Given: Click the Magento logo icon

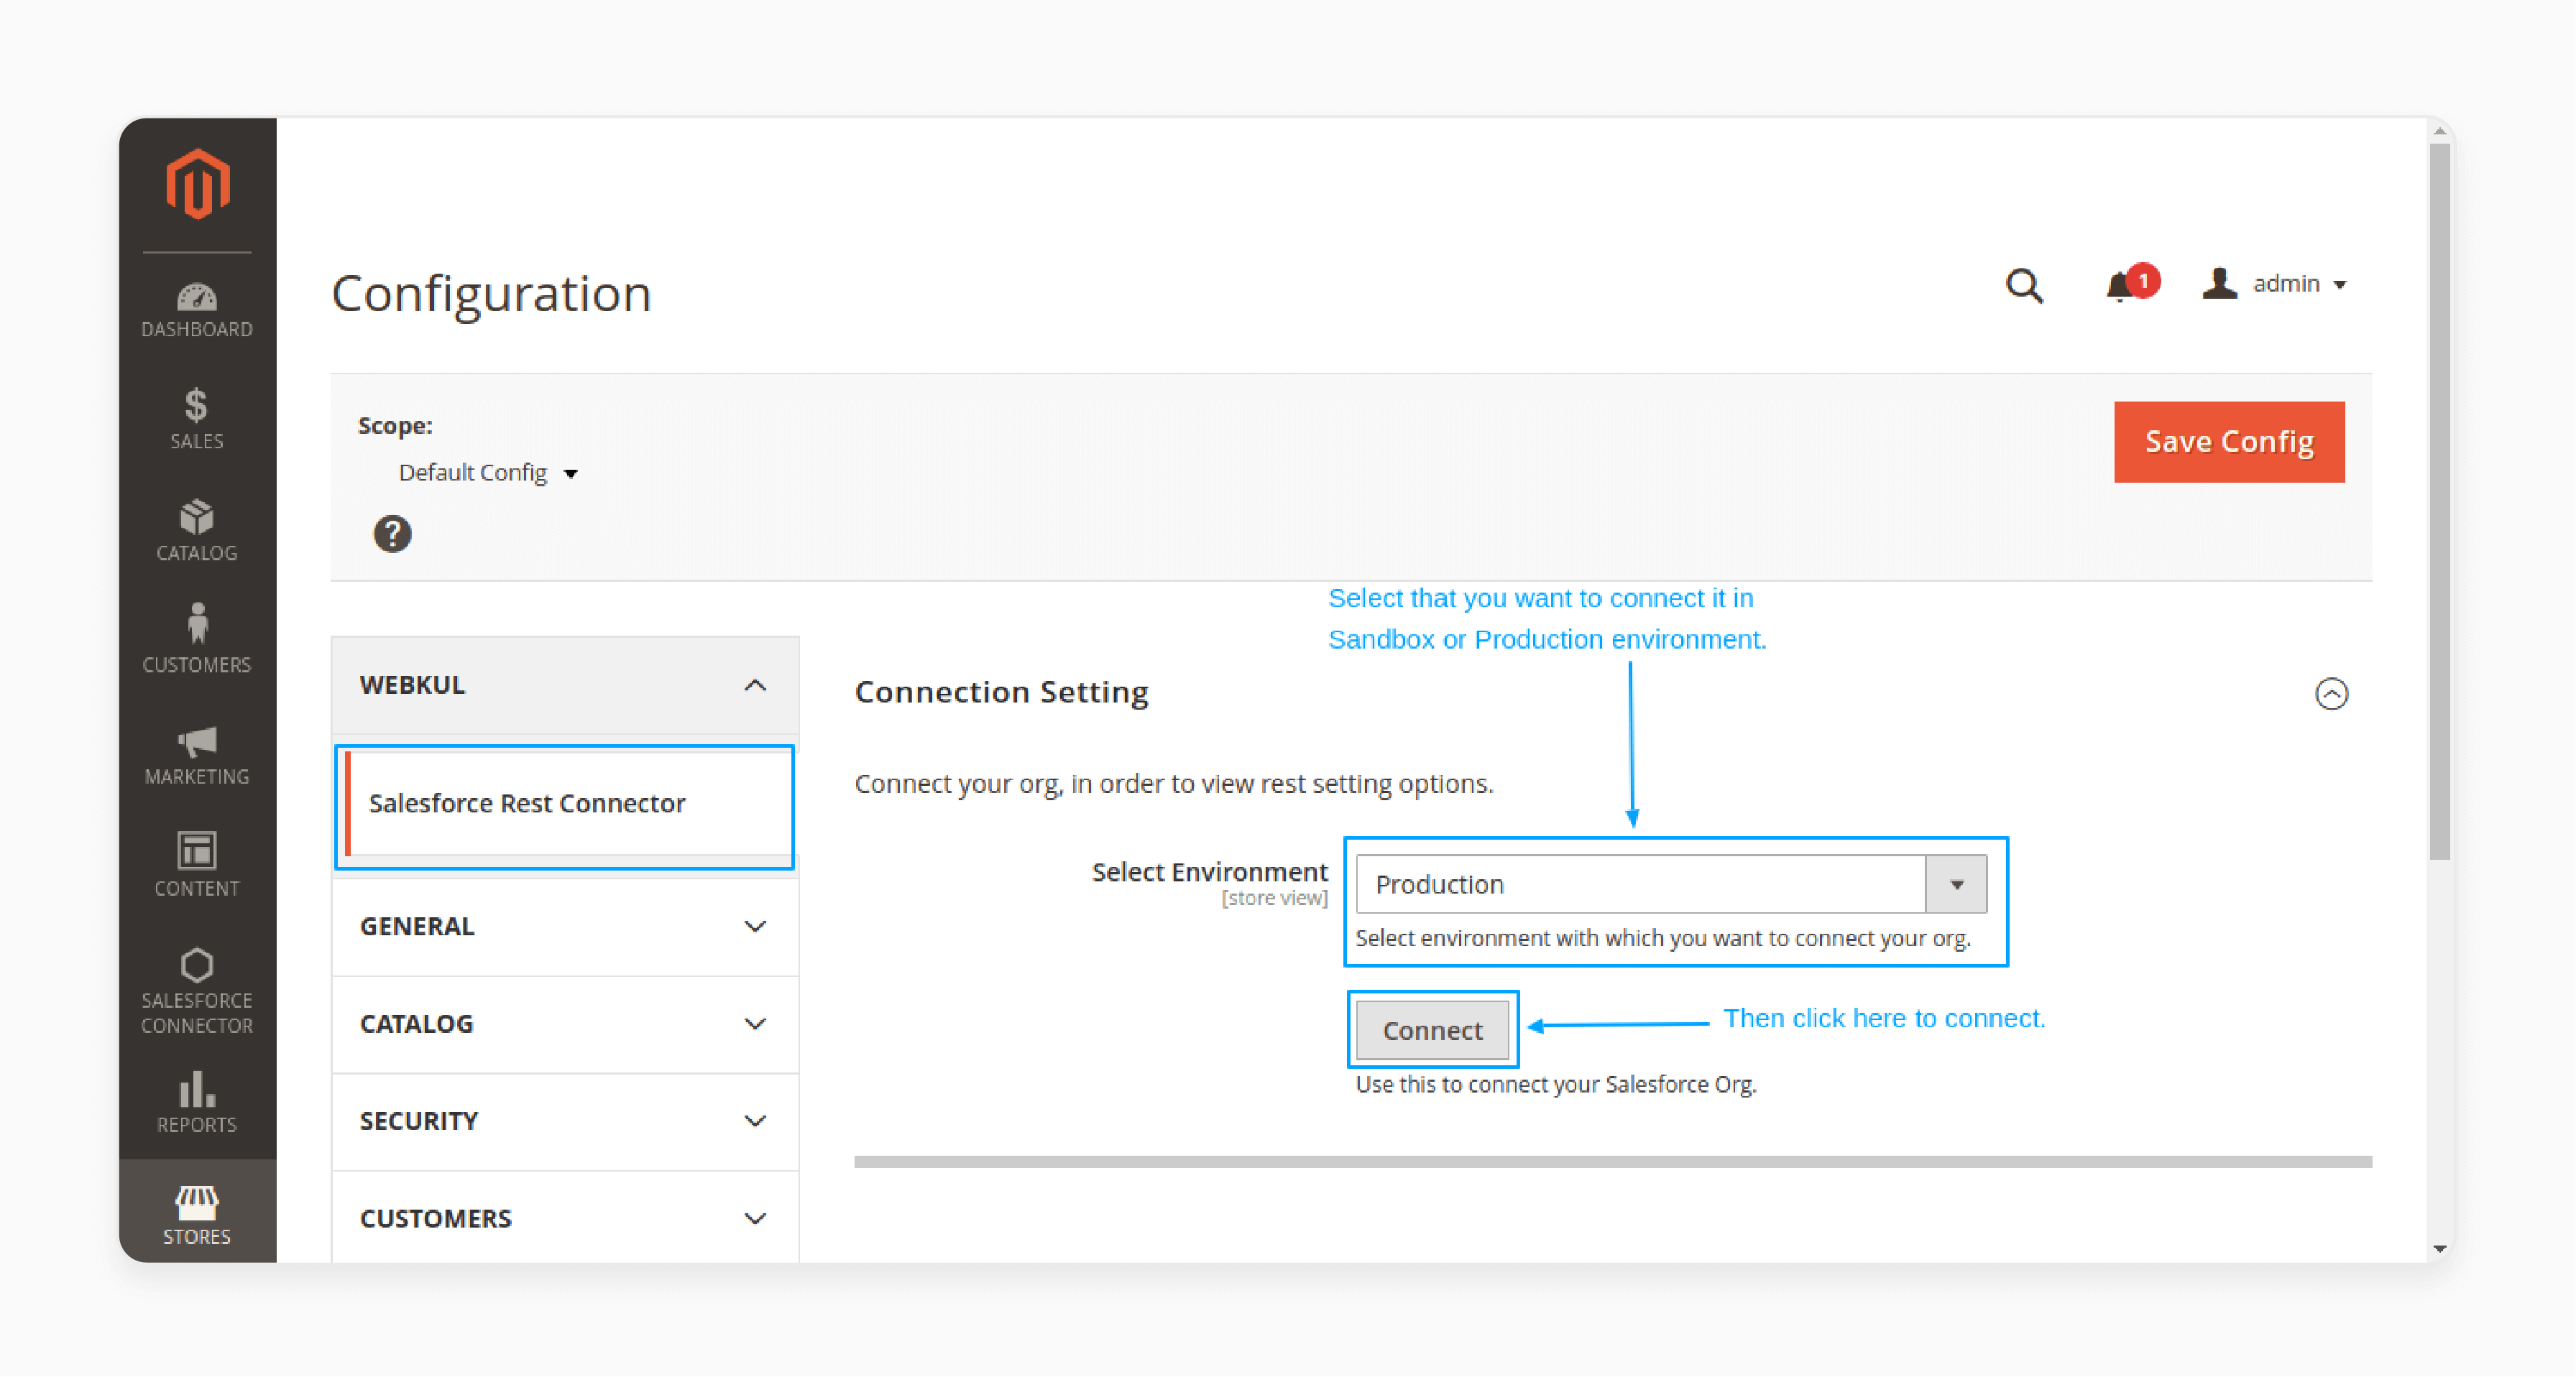Looking at the screenshot, I should click(x=197, y=184).
